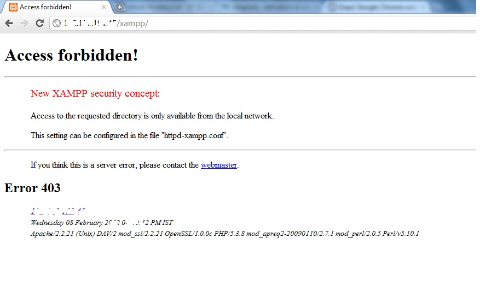Click the Wednesday 08 February timestamp line
Image resolution: width=480 pixels, height=285 pixels.
pos(102,223)
